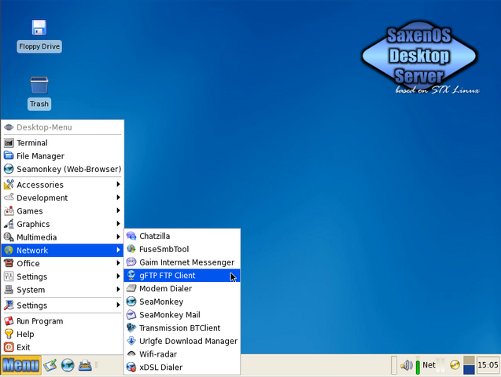The width and height of the screenshot is (501, 377).
Task: Open the Floppy Drive desktop icon
Action: pyautogui.click(x=39, y=35)
